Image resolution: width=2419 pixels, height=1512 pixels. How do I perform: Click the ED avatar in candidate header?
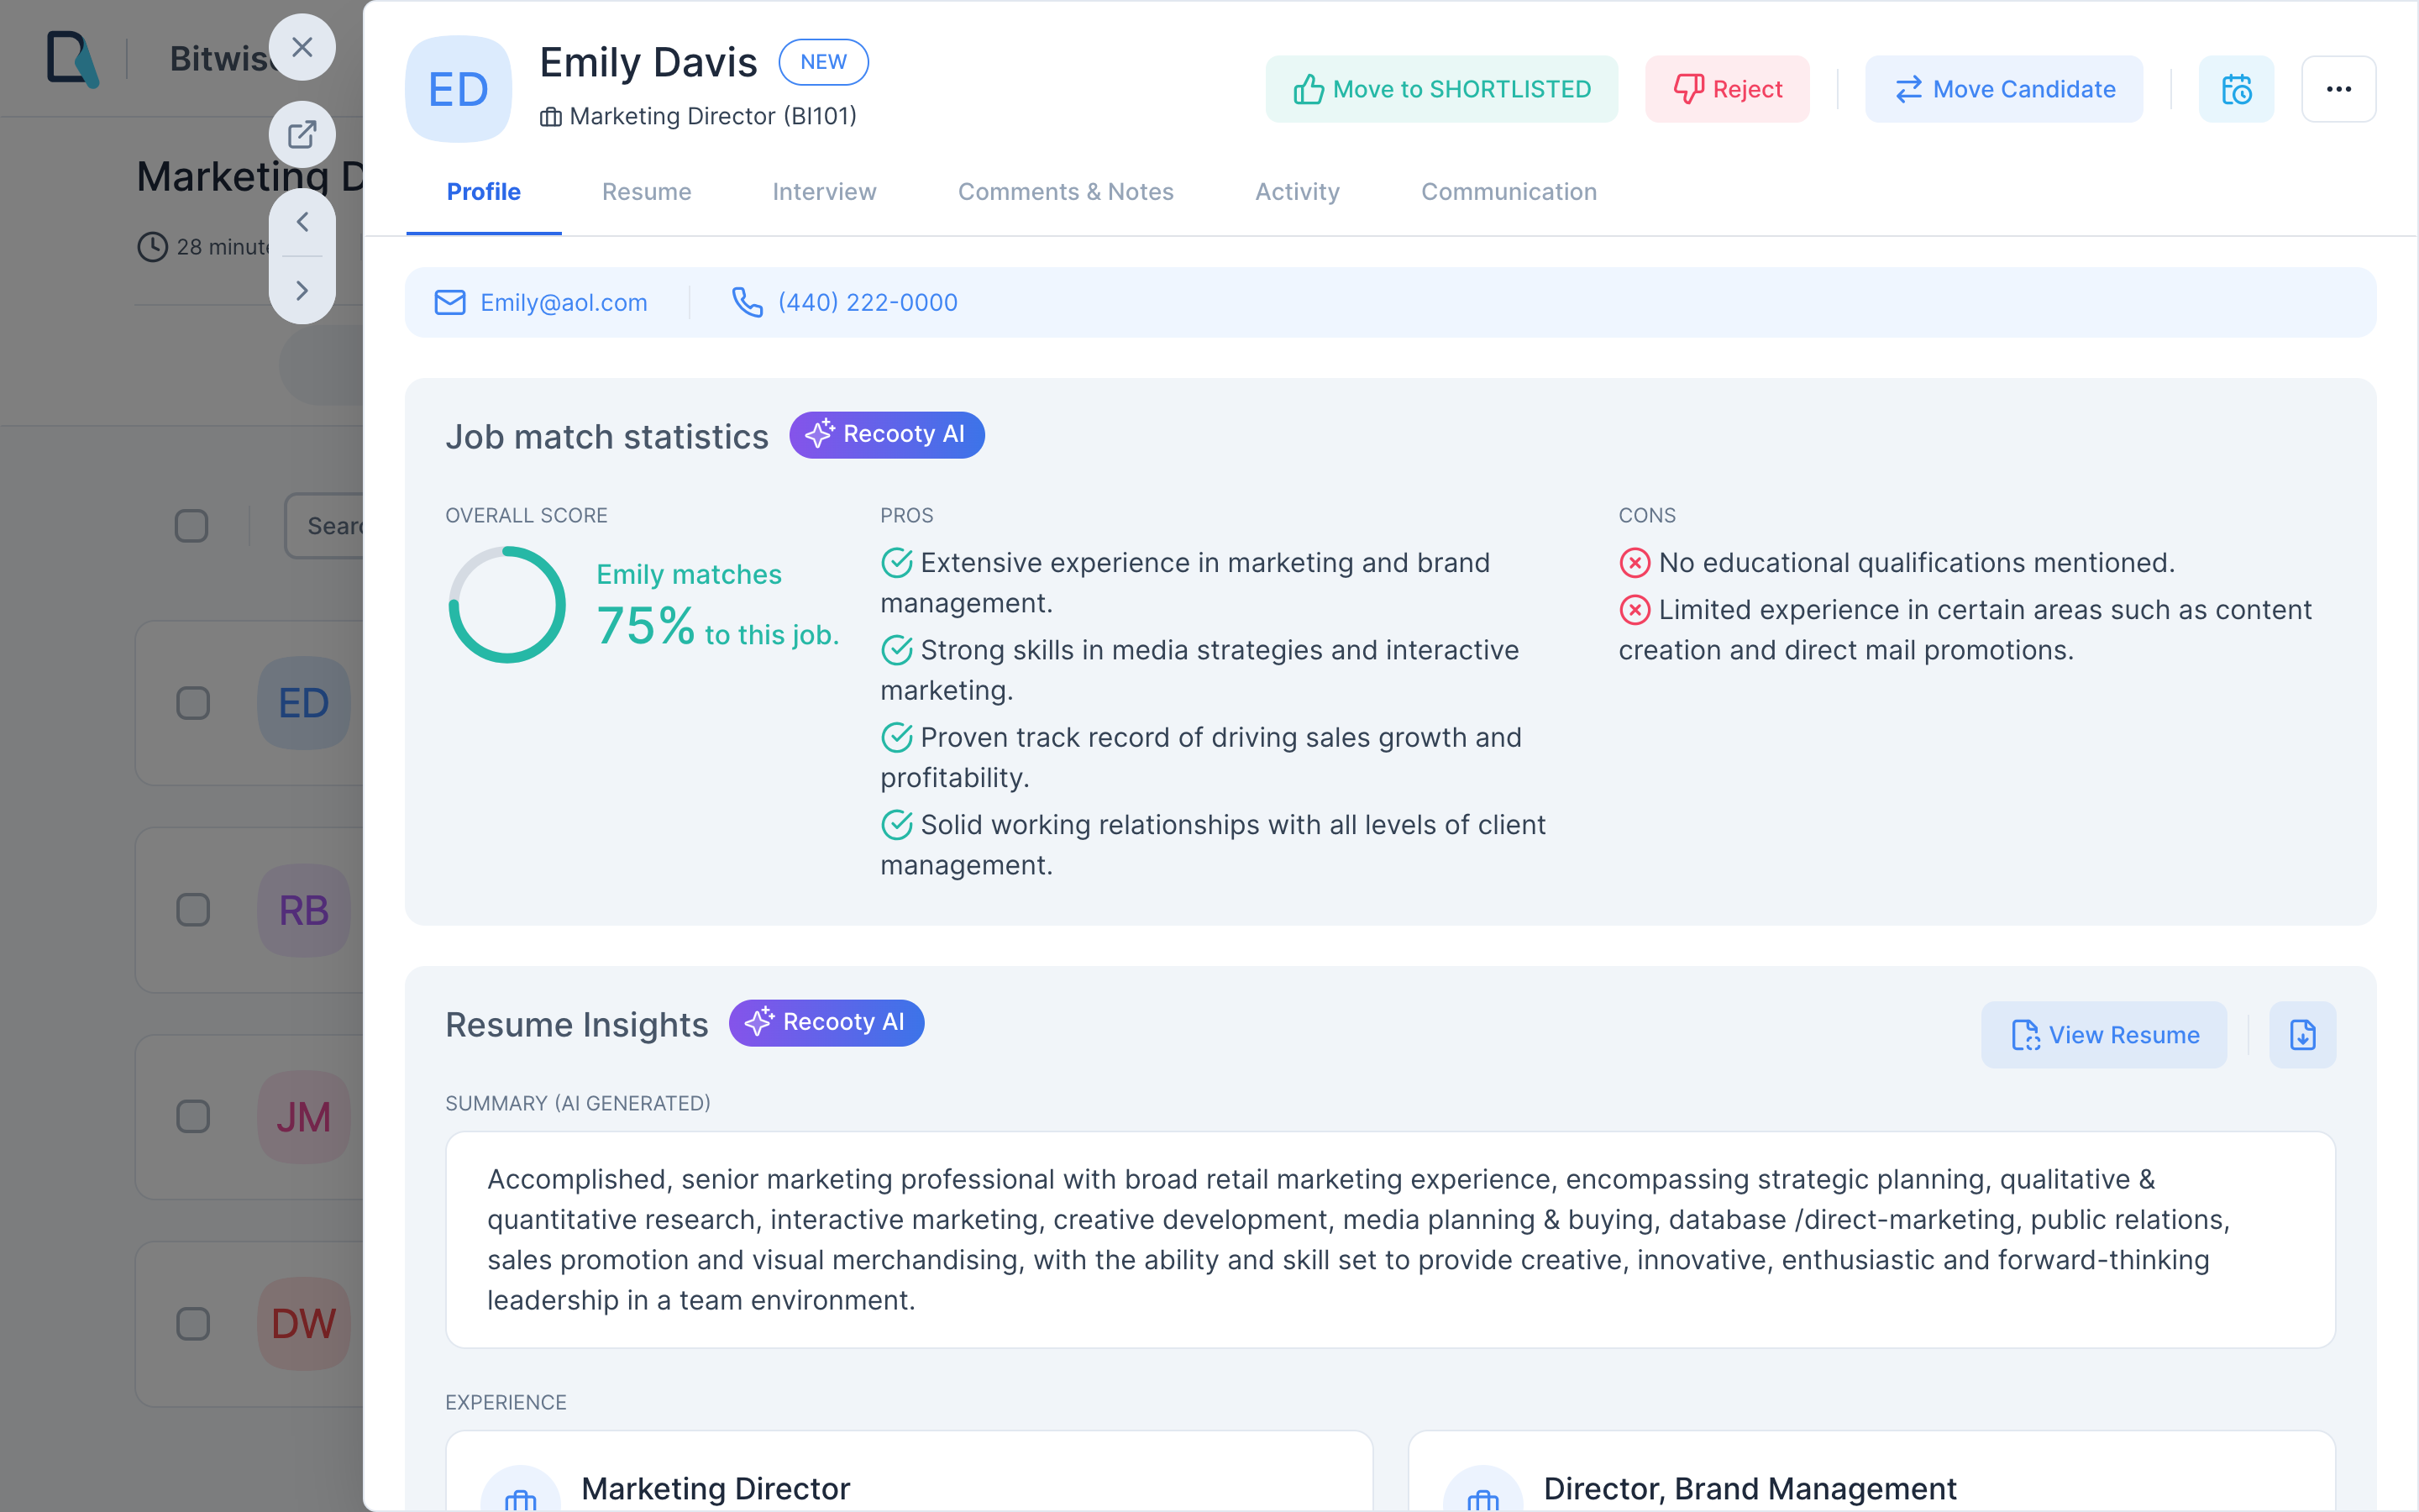[x=459, y=89]
